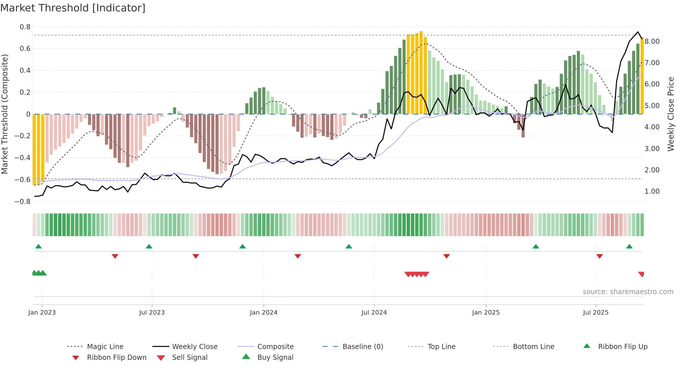Click the 5.00 price axis tick
Screen dimensions: 683x384
click(x=652, y=106)
